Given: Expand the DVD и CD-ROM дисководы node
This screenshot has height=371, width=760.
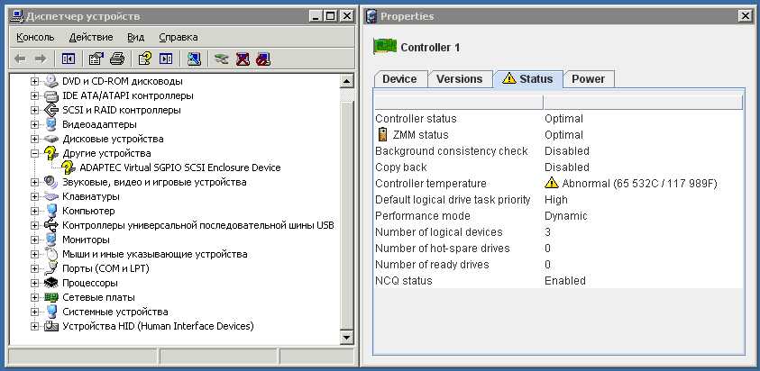Looking at the screenshot, I should [x=35, y=81].
